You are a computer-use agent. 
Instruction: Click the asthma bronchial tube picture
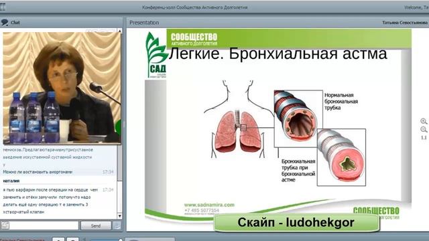341,157
